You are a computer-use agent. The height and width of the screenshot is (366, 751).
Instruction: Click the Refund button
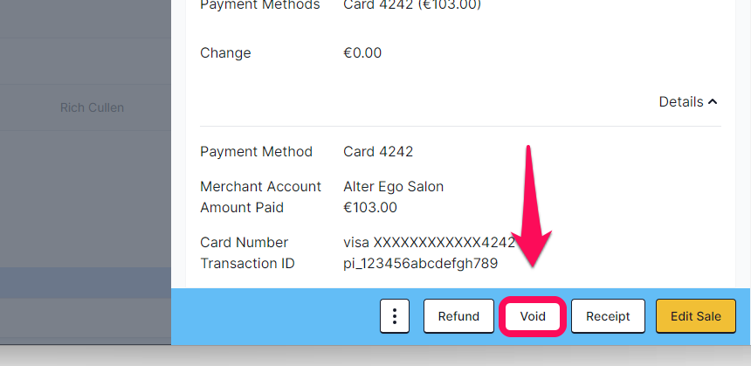point(458,315)
